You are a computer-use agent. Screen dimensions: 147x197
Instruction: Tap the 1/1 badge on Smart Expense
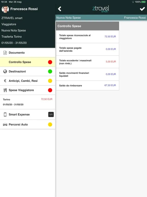click(51, 114)
